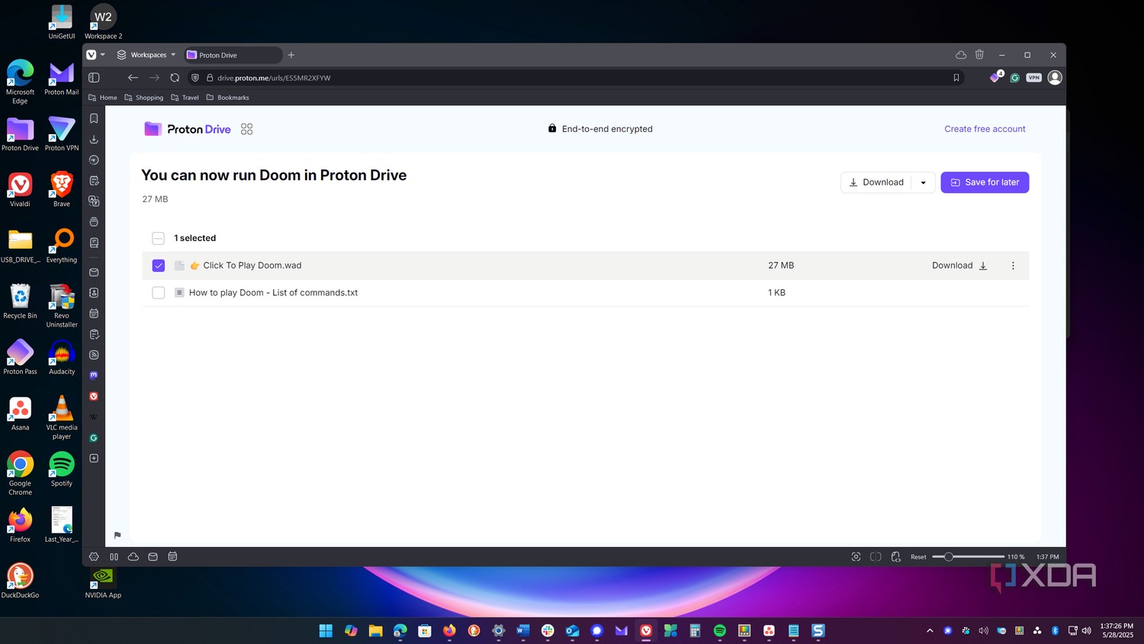This screenshot has width=1144, height=644.
Task: Open the Proton Pass extension
Action: pos(995,77)
